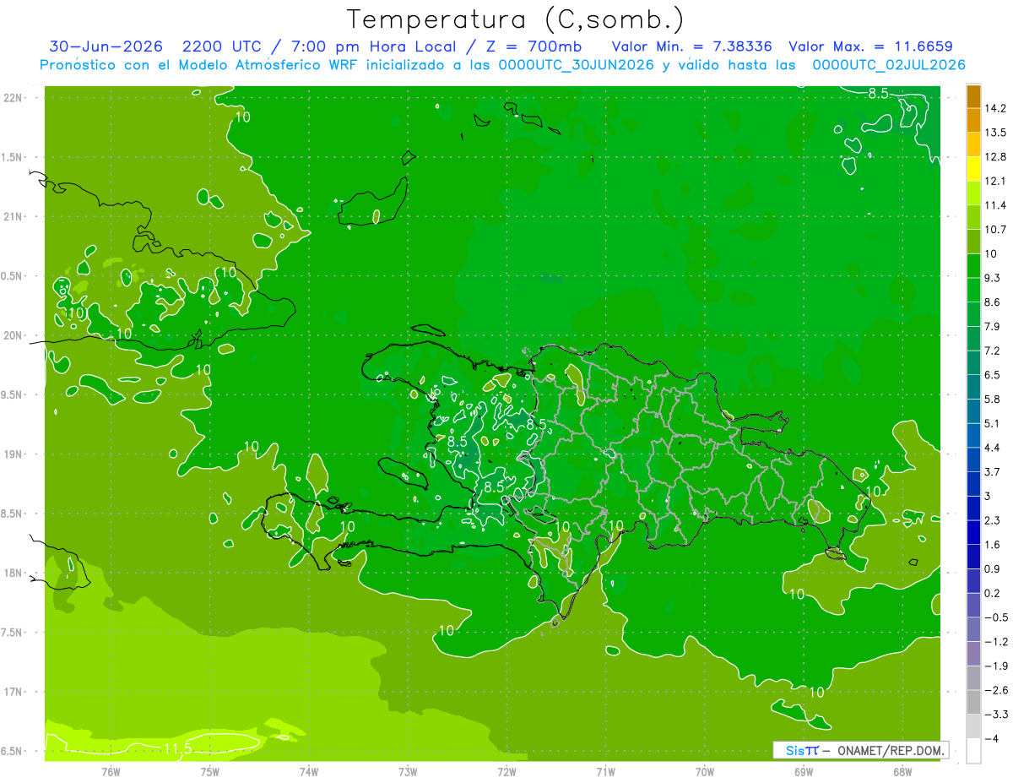The width and height of the screenshot is (1013, 783).
Task: Click 'Valor Max. = 11.6659' readout
Action: coord(870,46)
